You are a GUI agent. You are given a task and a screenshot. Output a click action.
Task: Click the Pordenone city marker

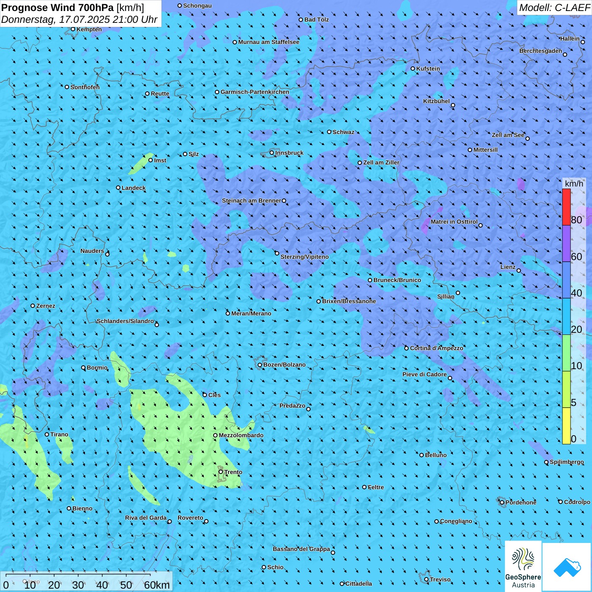502,502
